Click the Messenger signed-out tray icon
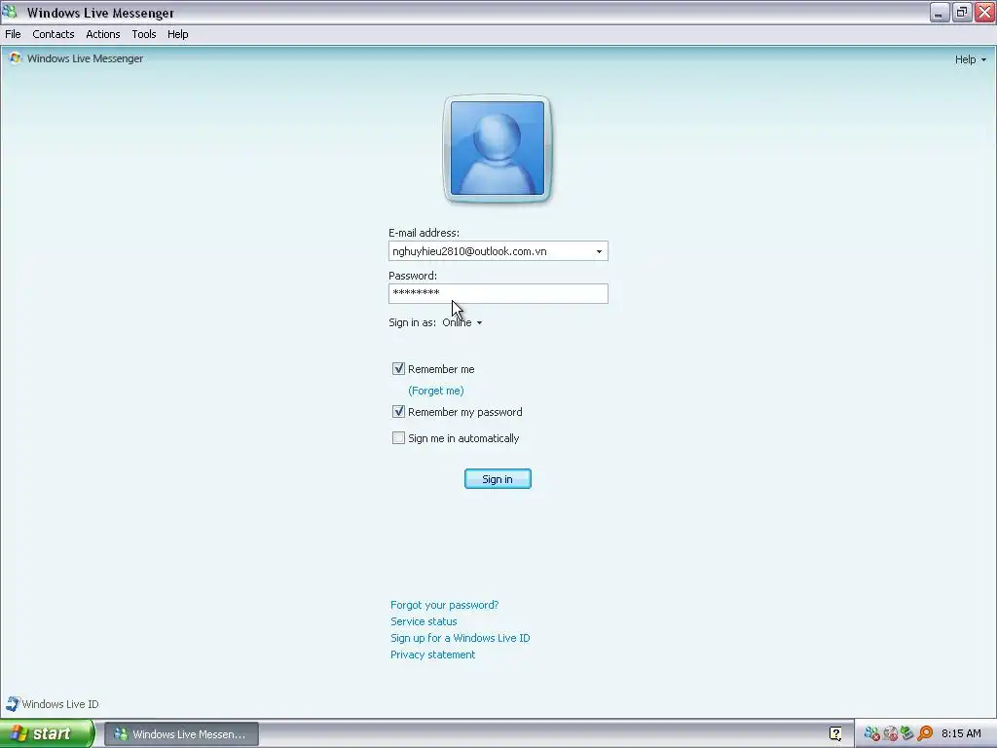 871,734
